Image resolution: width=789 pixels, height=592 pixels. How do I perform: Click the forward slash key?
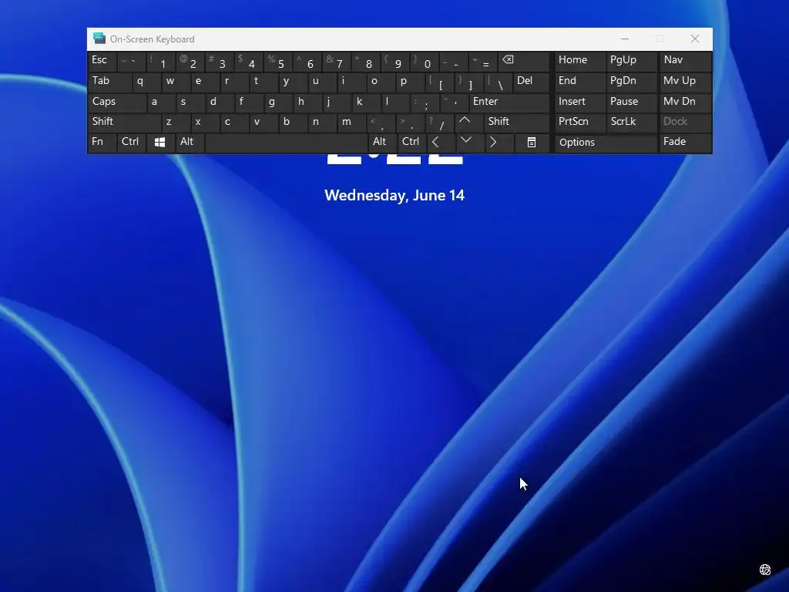click(439, 123)
